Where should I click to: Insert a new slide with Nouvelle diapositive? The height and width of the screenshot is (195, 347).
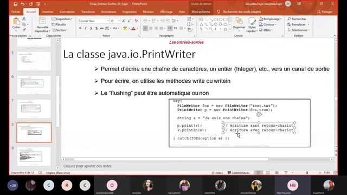click(42, 25)
